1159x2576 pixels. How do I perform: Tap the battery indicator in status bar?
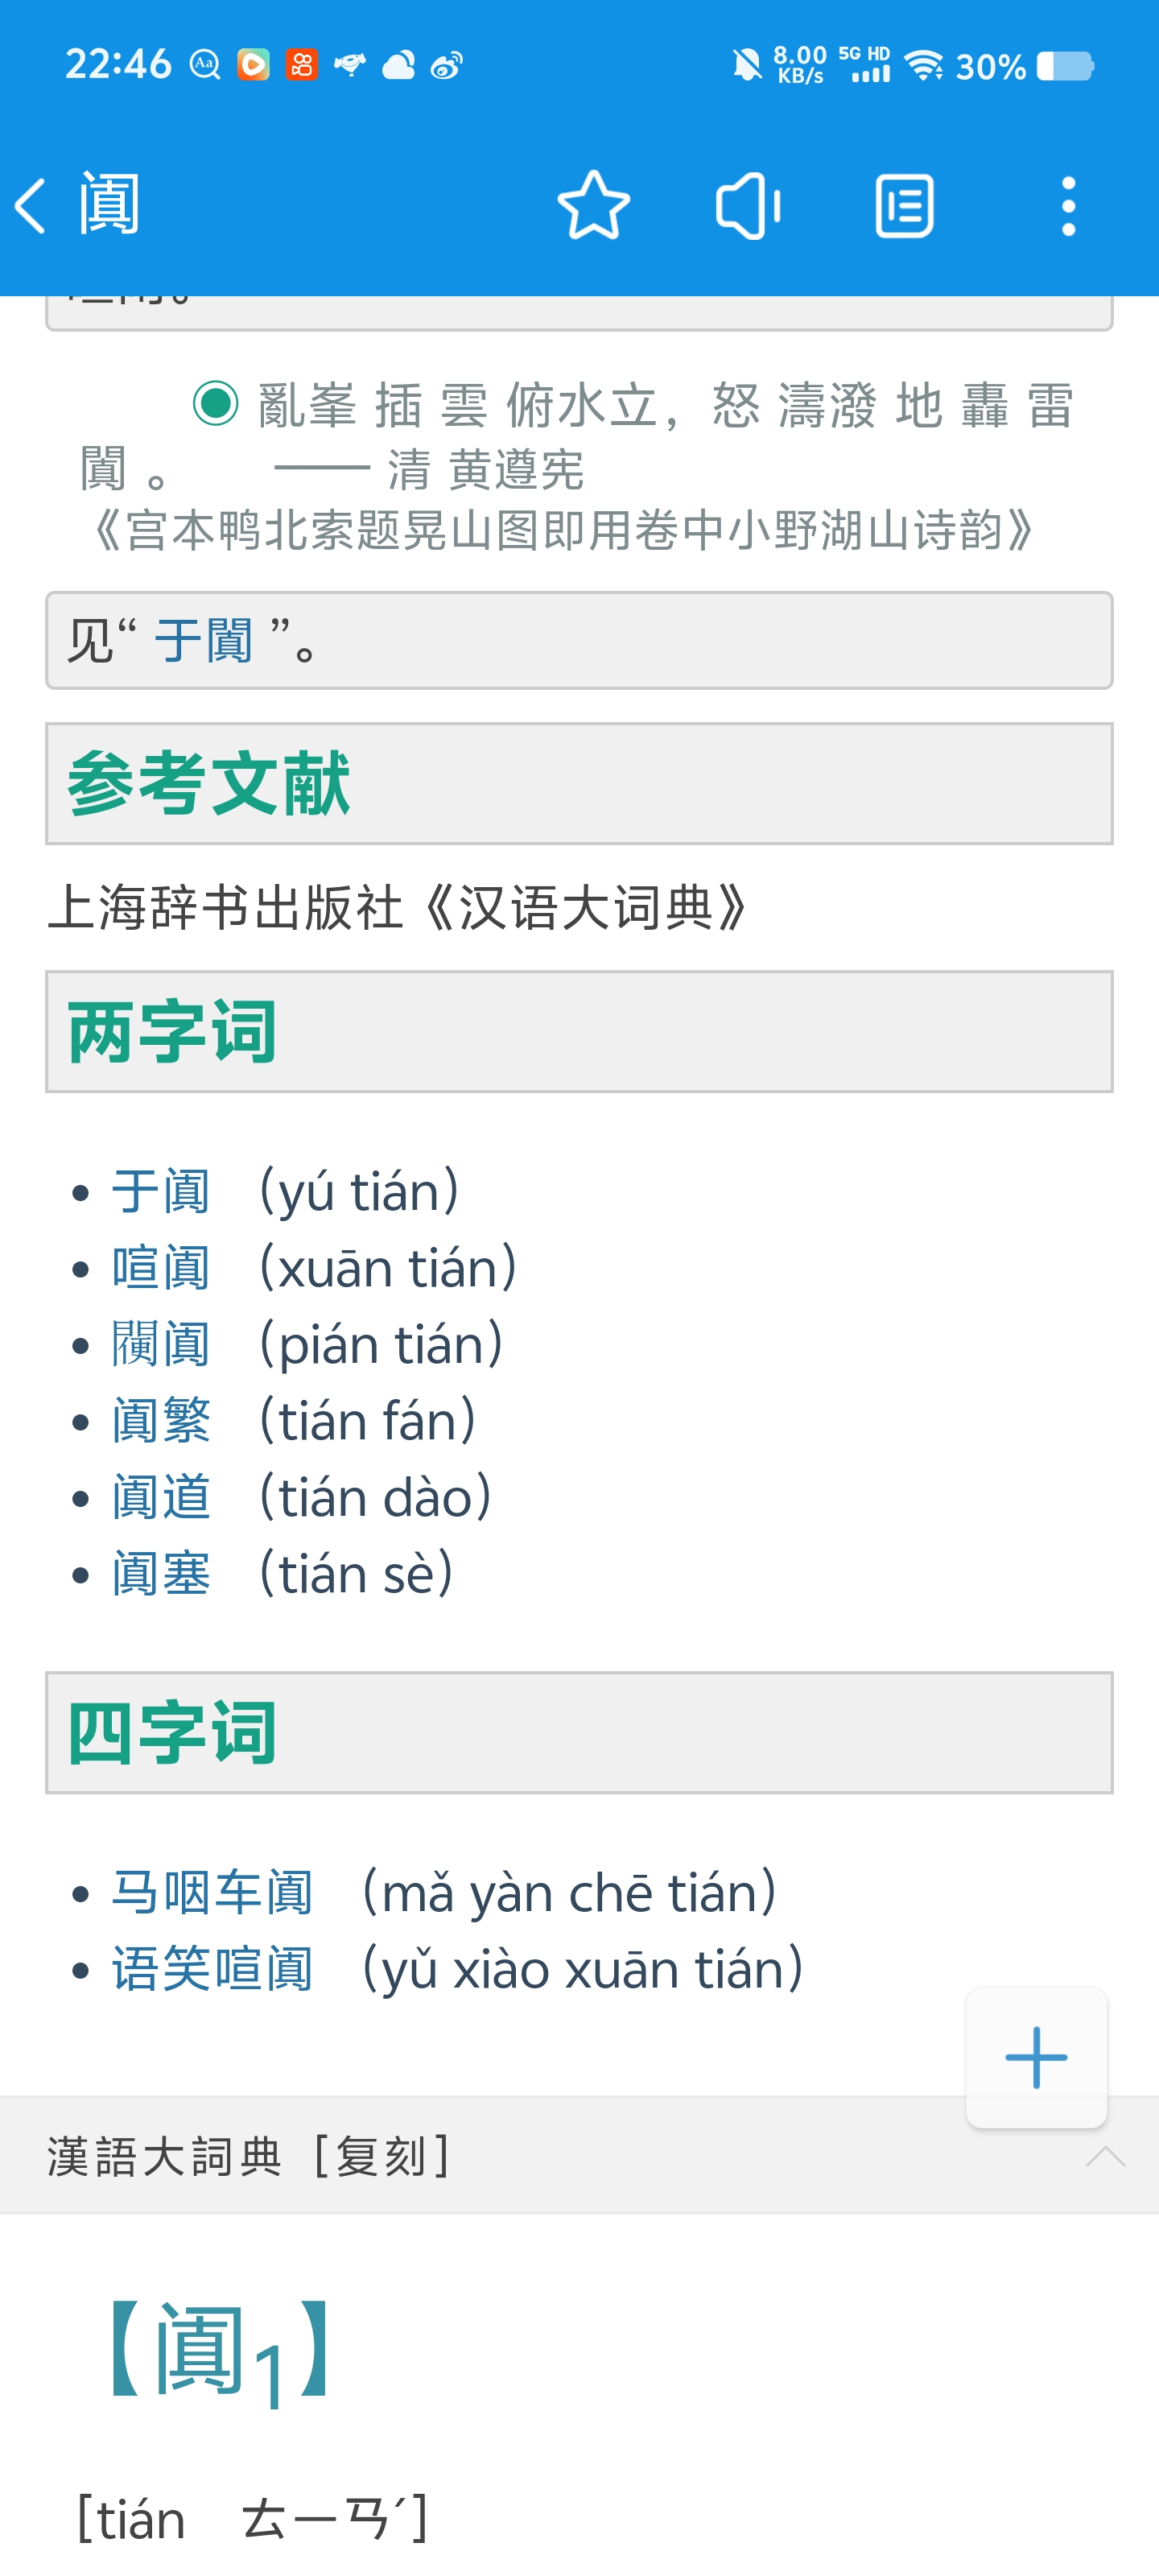[1065, 66]
